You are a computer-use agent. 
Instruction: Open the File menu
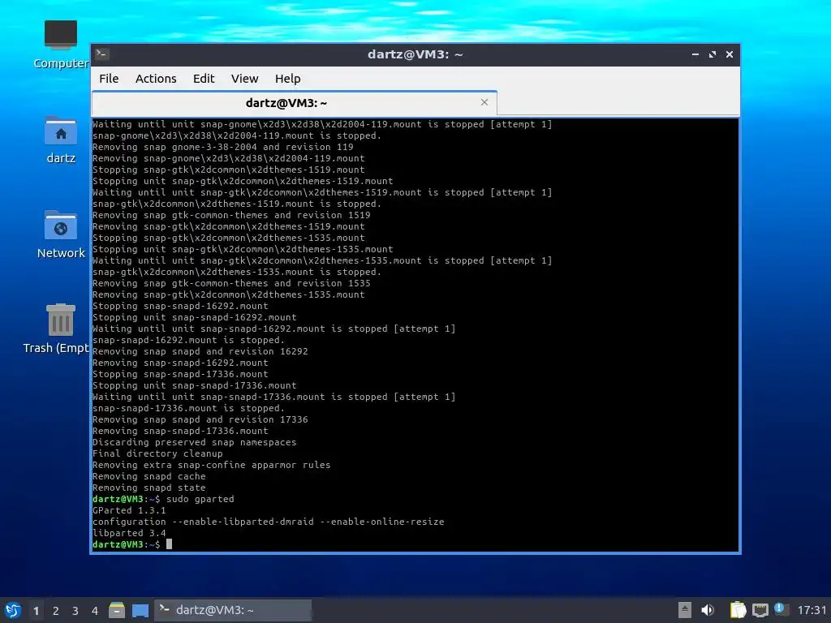point(109,79)
